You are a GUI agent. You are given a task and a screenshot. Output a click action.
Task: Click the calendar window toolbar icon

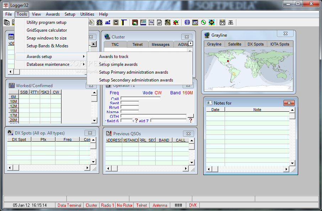pos(195,22)
